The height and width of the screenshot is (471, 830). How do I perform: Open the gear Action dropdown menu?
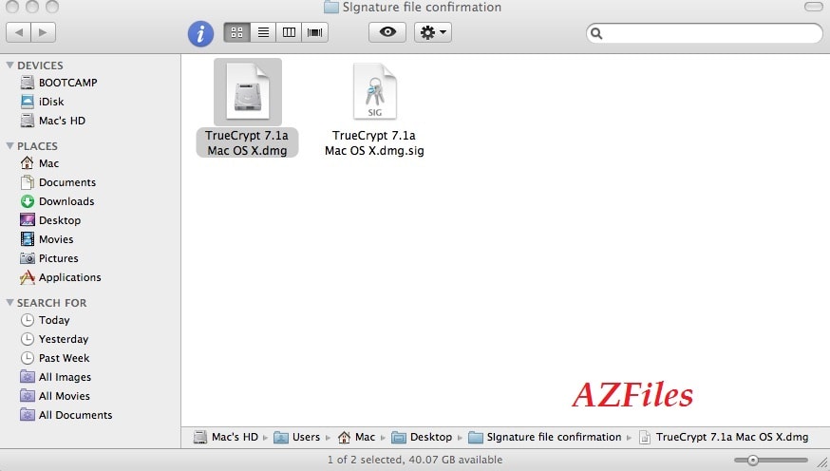pos(433,32)
